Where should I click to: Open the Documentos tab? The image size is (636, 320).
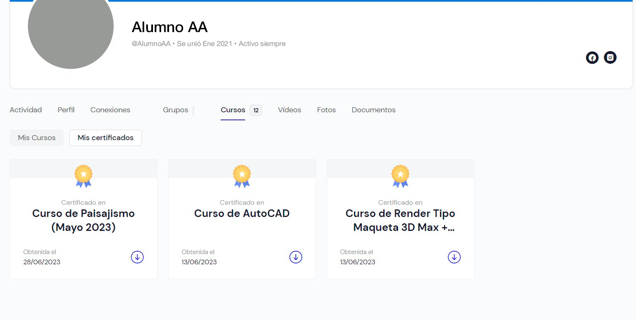(374, 110)
